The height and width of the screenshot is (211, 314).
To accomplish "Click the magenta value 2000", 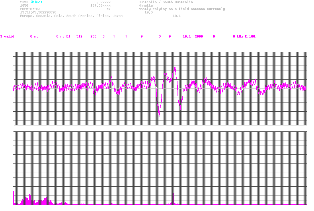I will (x=199, y=36).
